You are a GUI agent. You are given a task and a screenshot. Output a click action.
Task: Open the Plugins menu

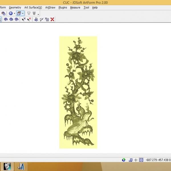click(x=63, y=7)
